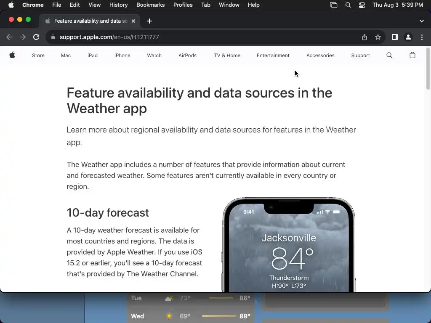431x323 pixels.
Task: Open Control Center in menu bar
Action: [362, 5]
